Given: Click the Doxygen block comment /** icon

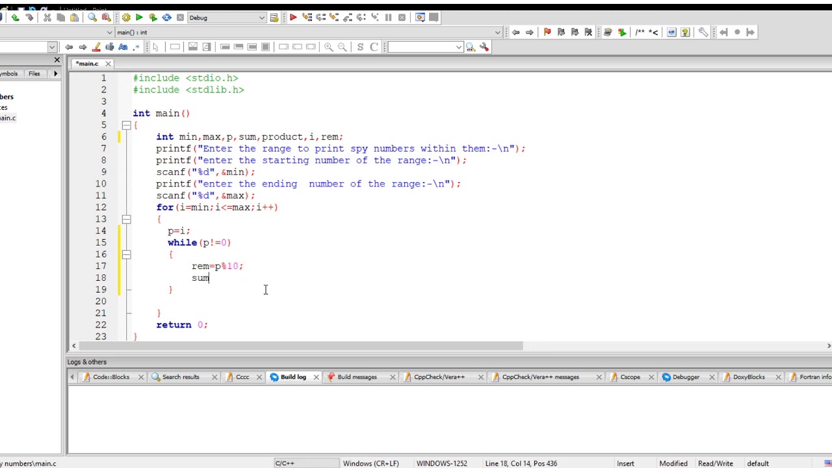Looking at the screenshot, I should 640,32.
